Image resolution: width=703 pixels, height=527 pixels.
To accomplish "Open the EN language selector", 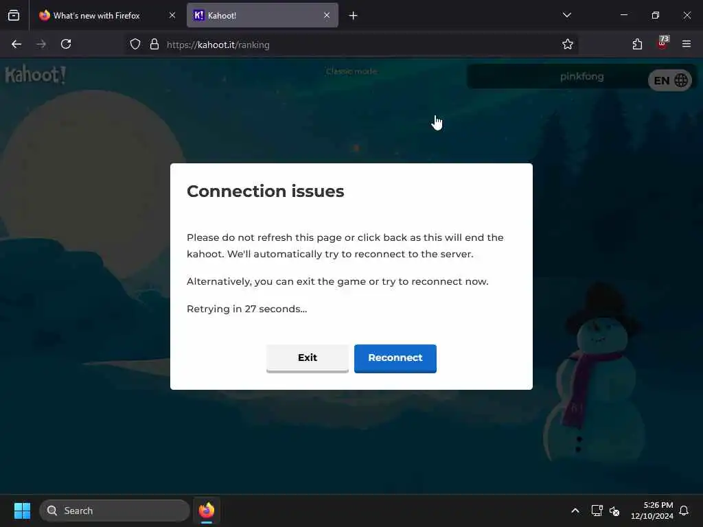I will (670, 81).
